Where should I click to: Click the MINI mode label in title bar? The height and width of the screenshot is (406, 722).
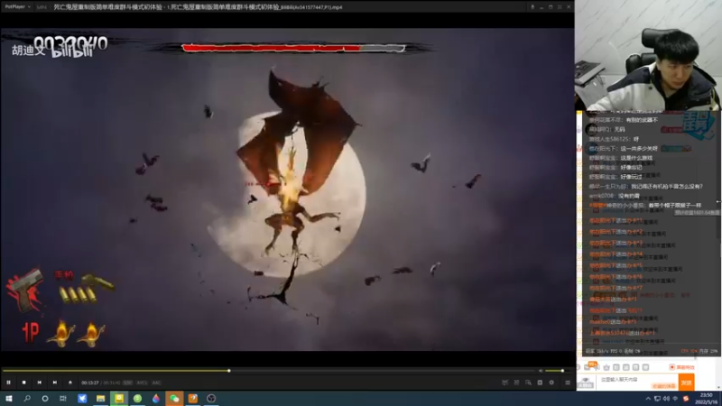[42, 7]
